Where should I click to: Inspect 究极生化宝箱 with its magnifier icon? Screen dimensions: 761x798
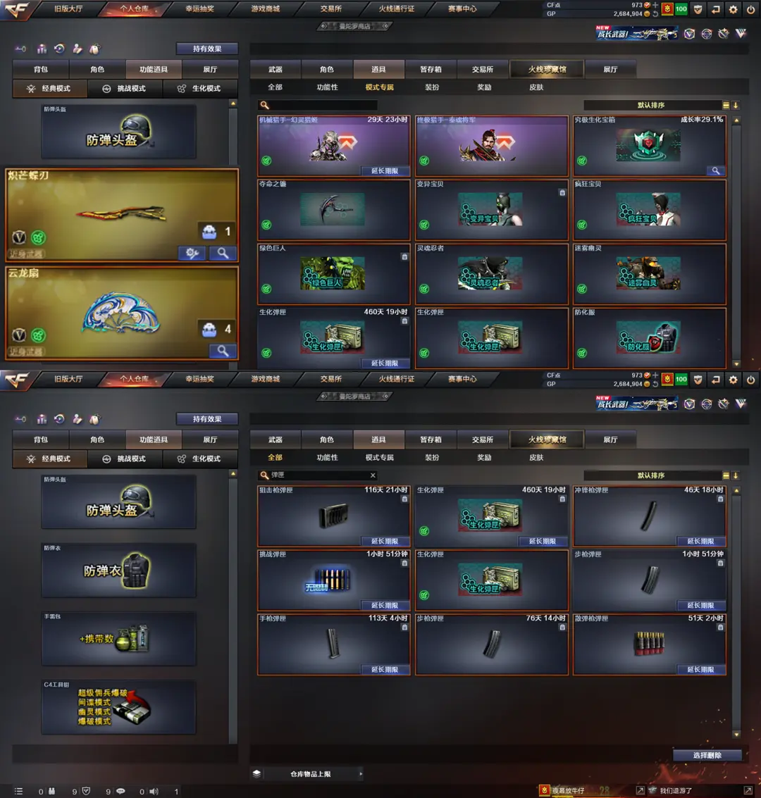pos(716,171)
